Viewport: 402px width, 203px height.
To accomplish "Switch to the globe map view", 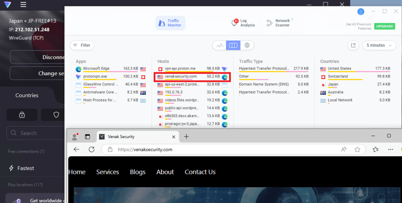I will pyautogui.click(x=247, y=45).
